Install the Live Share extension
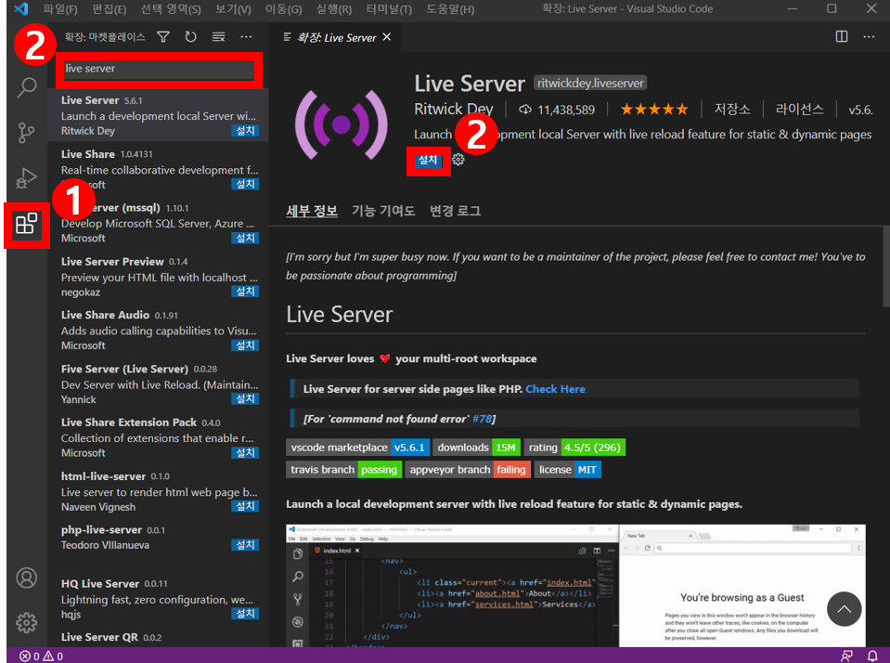The image size is (890, 663). (x=245, y=184)
